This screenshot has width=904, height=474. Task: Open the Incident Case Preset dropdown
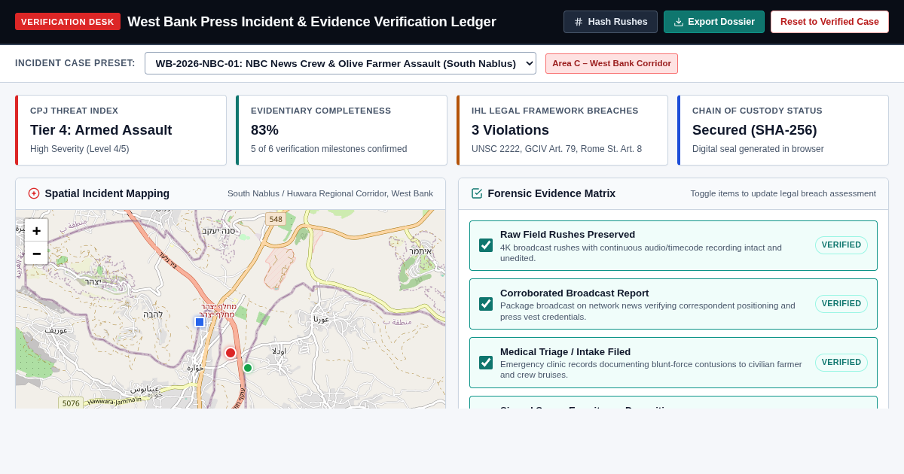click(341, 63)
